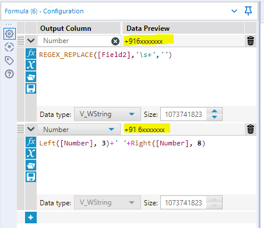
Task: Open the window options chevron beside the pin
Action: point(234,11)
